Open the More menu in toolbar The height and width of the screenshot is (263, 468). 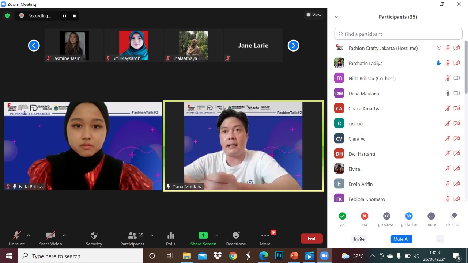[x=265, y=238]
